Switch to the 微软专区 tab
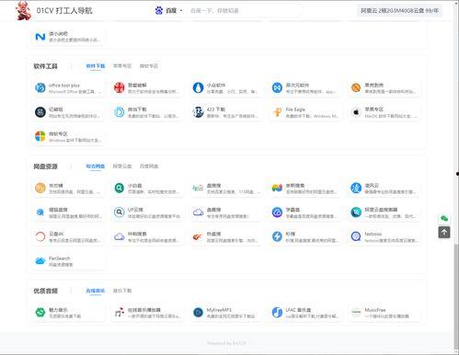 pyautogui.click(x=149, y=66)
